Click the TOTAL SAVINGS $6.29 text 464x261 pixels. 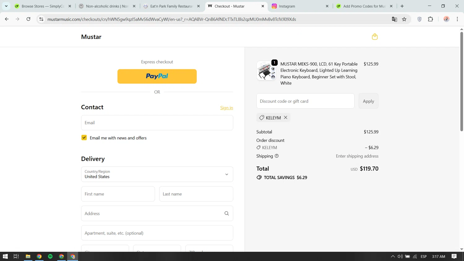[285, 178]
